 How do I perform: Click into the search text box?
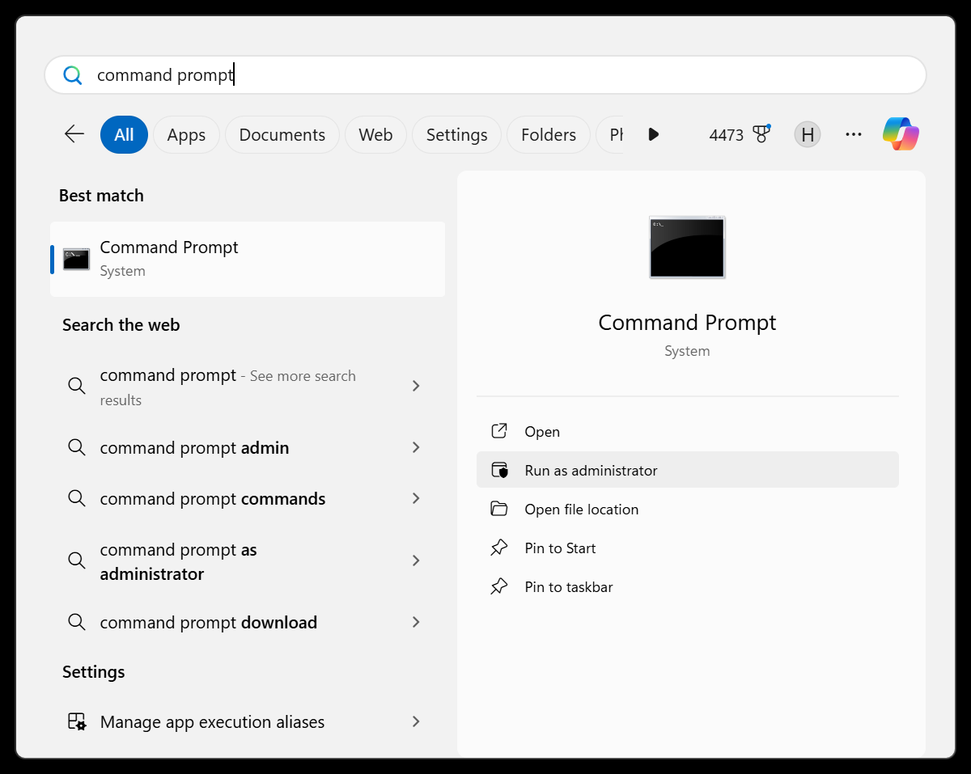[x=485, y=75]
